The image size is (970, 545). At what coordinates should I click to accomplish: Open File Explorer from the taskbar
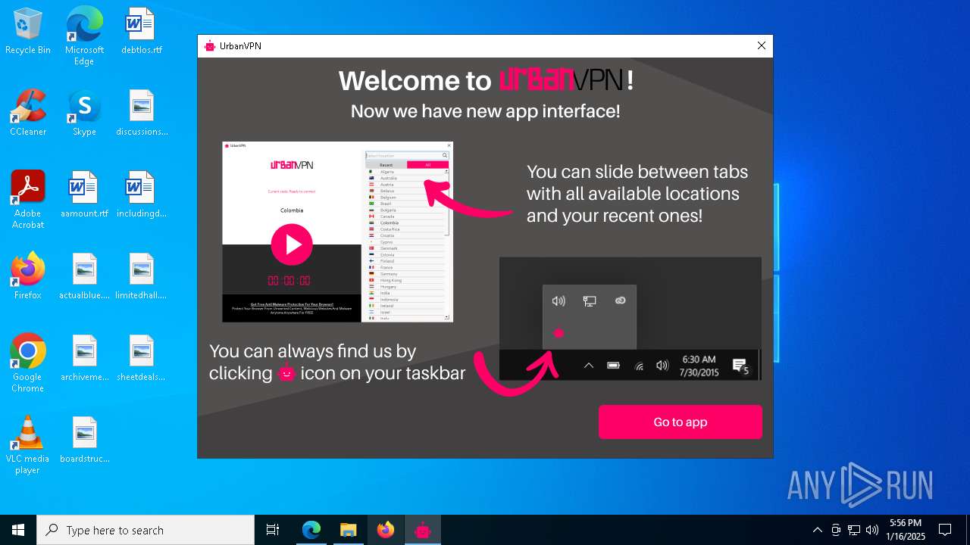[x=348, y=530]
